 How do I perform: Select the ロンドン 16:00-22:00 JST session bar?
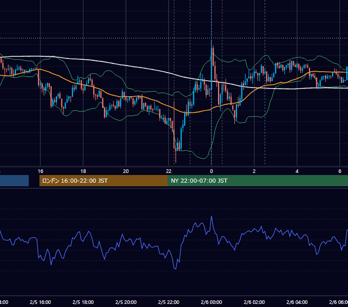point(103,181)
